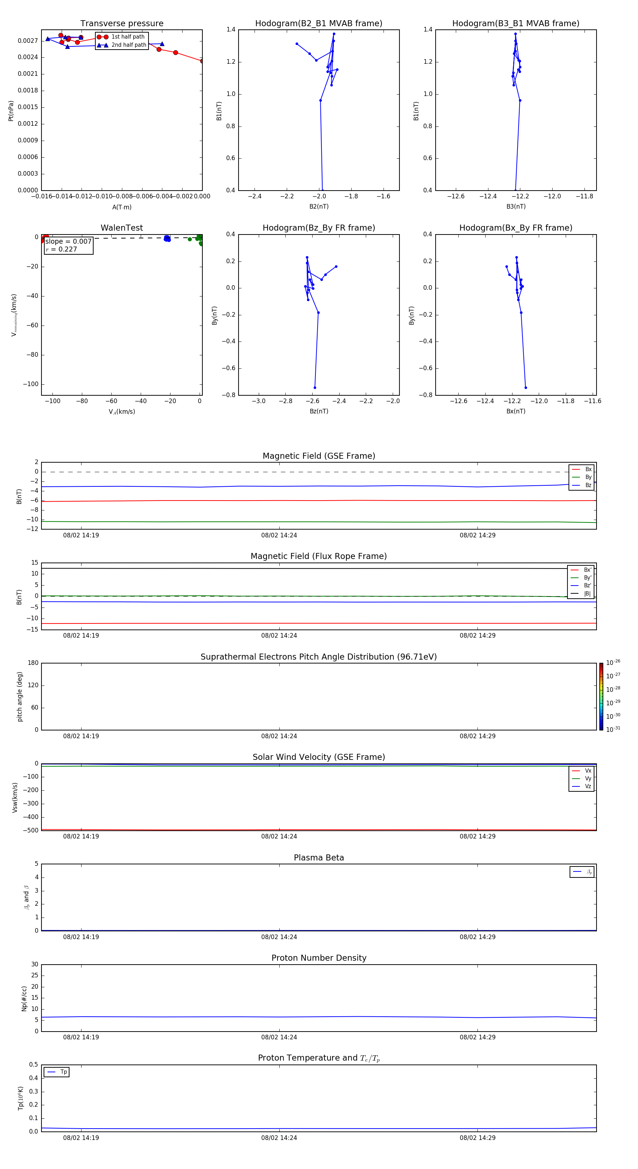Viewport: 638px width, 1169px height.
Task: Click the "Magnetic Field (GSE Frame)" title
Action: [319, 456]
